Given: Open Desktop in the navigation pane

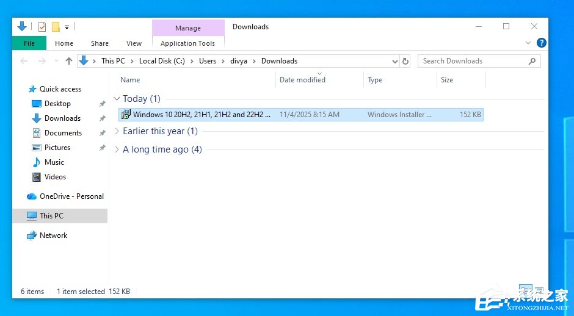Looking at the screenshot, I should click(x=57, y=104).
